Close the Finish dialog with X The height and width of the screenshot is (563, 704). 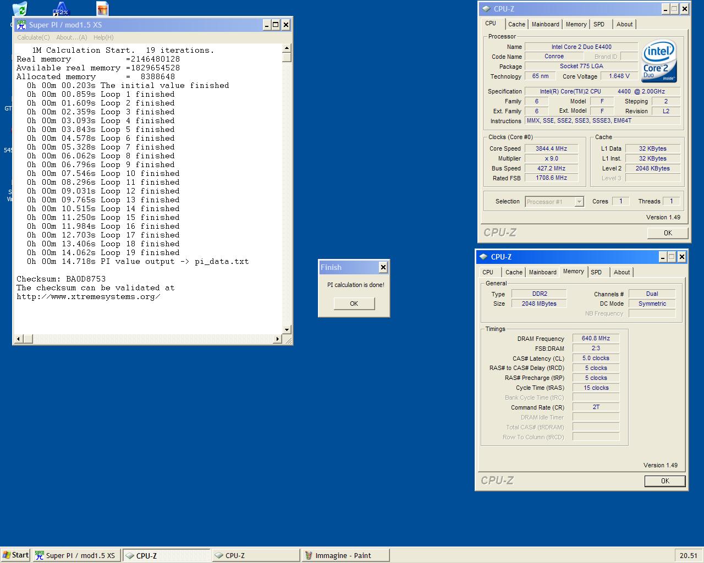click(383, 267)
